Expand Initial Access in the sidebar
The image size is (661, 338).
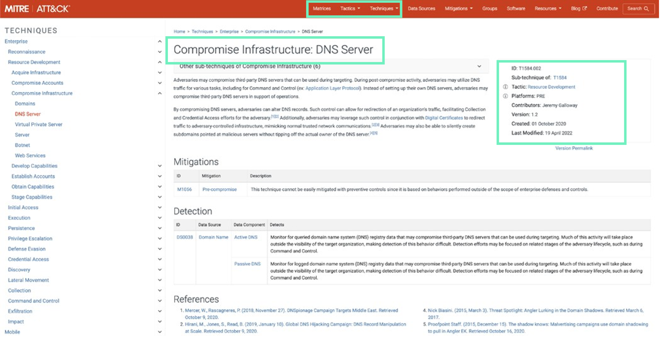coord(160,207)
